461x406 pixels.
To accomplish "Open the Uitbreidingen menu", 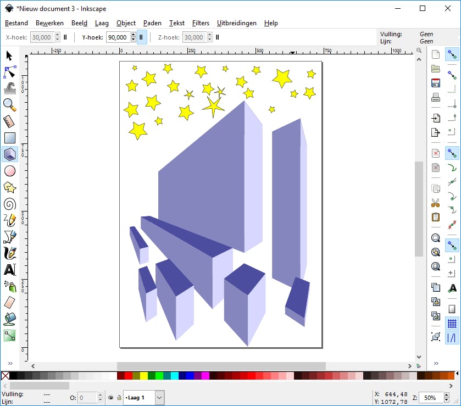I will 237,23.
